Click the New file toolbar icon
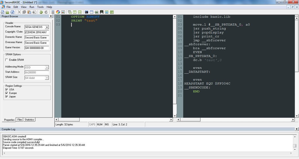The width and height of the screenshot is (299, 159). point(2,12)
